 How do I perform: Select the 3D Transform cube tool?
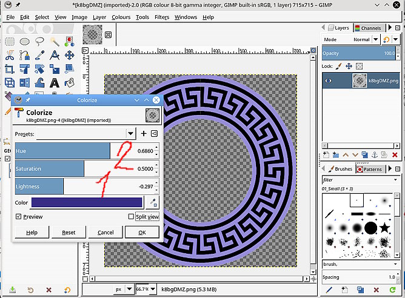click(10, 83)
